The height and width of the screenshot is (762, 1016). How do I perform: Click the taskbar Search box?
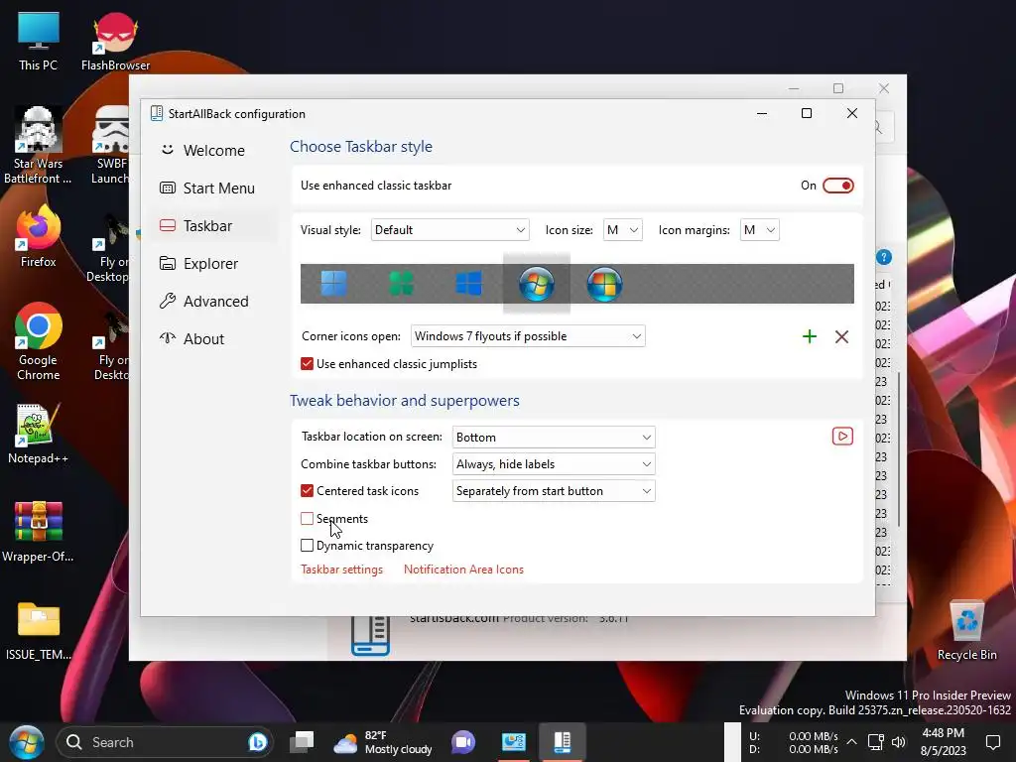click(165, 742)
